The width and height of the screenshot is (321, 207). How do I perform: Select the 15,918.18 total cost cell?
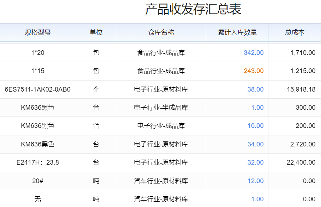[x=301, y=89]
